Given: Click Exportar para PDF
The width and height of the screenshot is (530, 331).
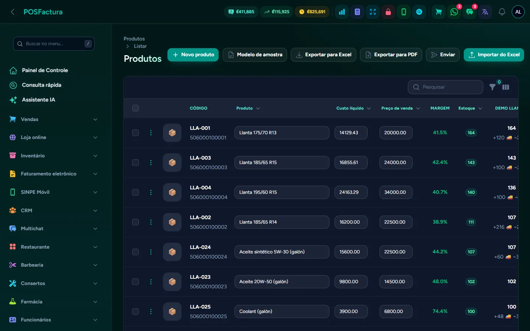Looking at the screenshot, I should coord(391,55).
